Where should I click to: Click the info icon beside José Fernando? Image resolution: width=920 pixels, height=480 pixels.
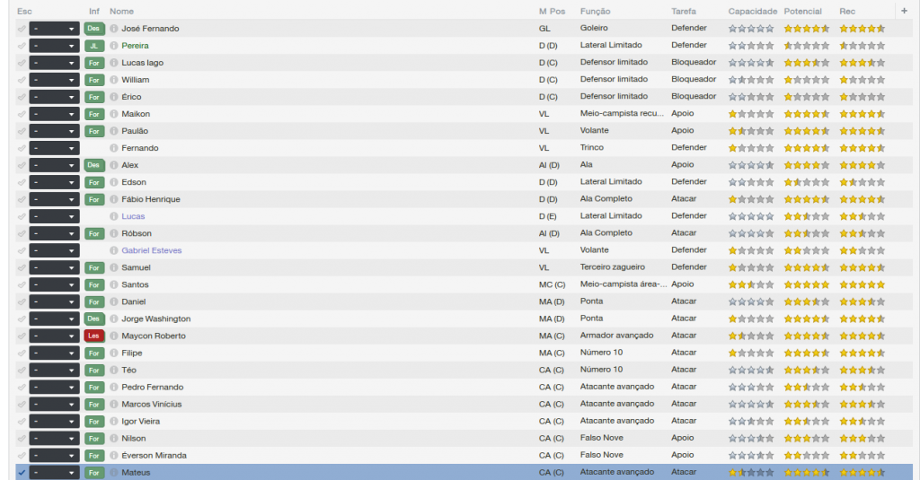click(114, 29)
